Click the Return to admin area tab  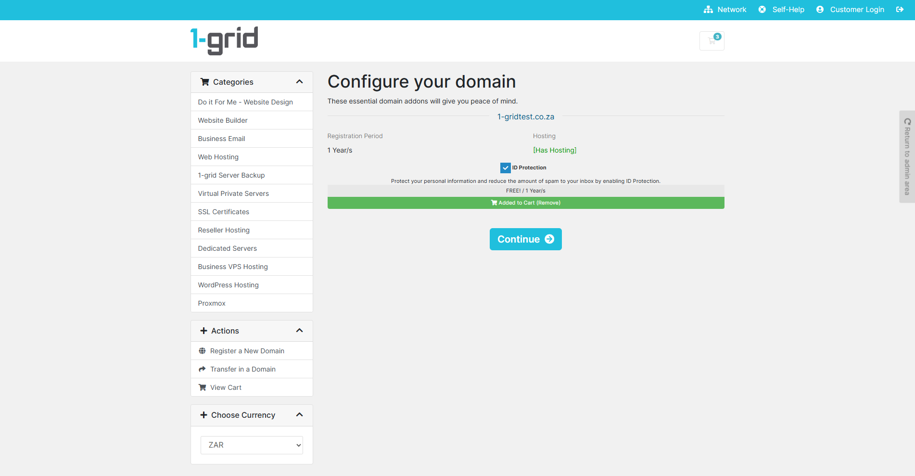point(907,157)
